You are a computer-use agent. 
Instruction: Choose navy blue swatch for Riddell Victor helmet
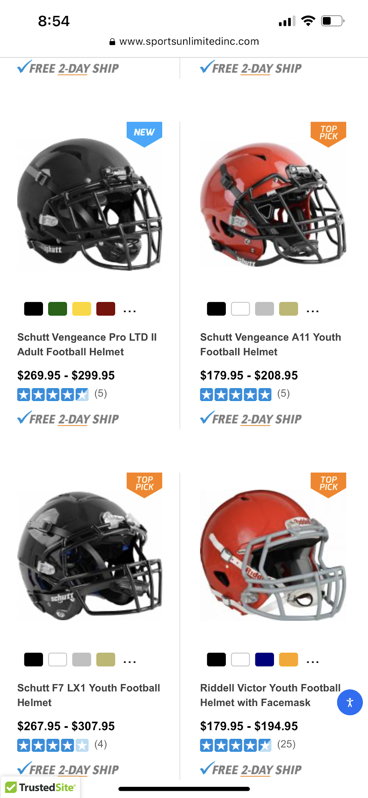pos(264,660)
